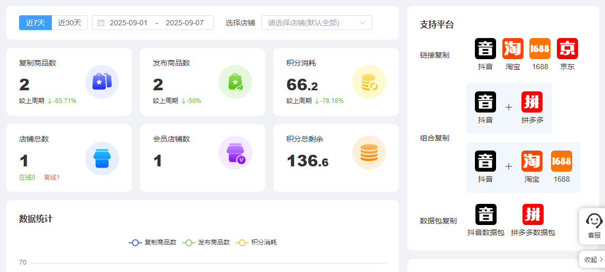Toggle the 积分消耗 series in chart legend
605x272 pixels.
(256, 242)
